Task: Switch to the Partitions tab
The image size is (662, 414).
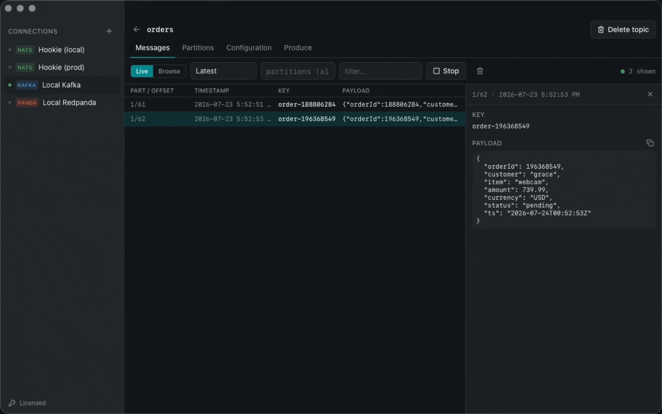Action: [x=198, y=48]
